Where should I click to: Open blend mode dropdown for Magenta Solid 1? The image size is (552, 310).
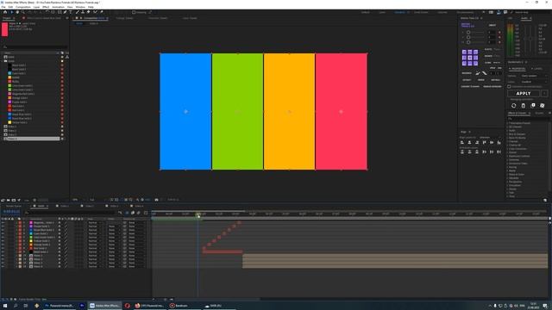96,222
